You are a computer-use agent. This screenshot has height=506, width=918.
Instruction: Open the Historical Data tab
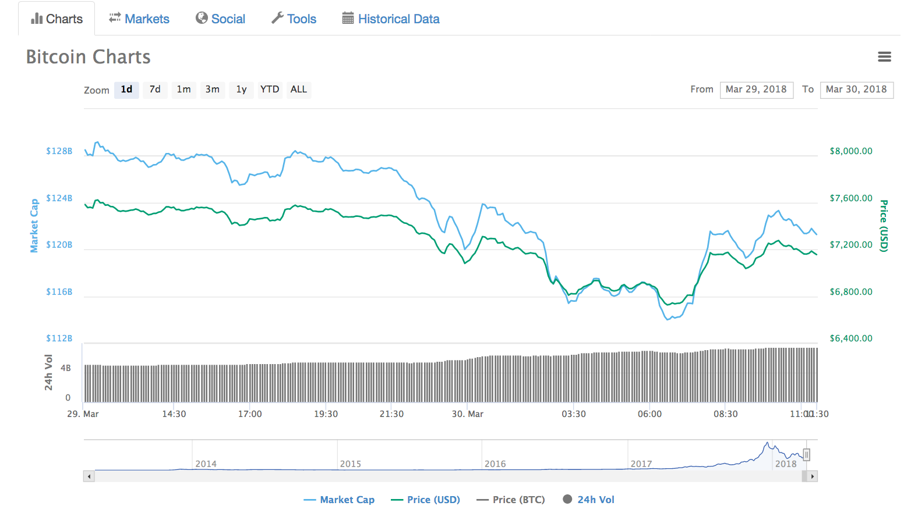click(391, 19)
